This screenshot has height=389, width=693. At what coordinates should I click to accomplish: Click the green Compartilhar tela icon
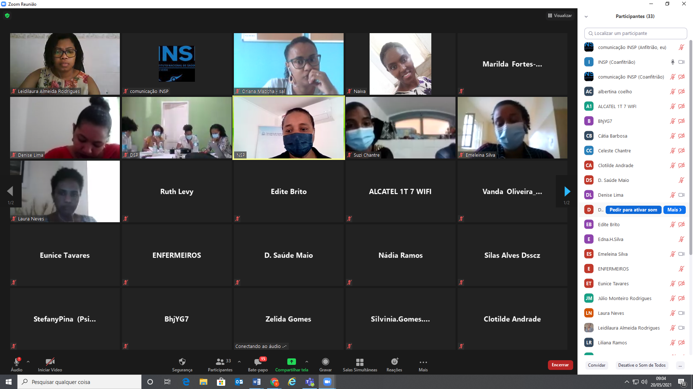(291, 362)
